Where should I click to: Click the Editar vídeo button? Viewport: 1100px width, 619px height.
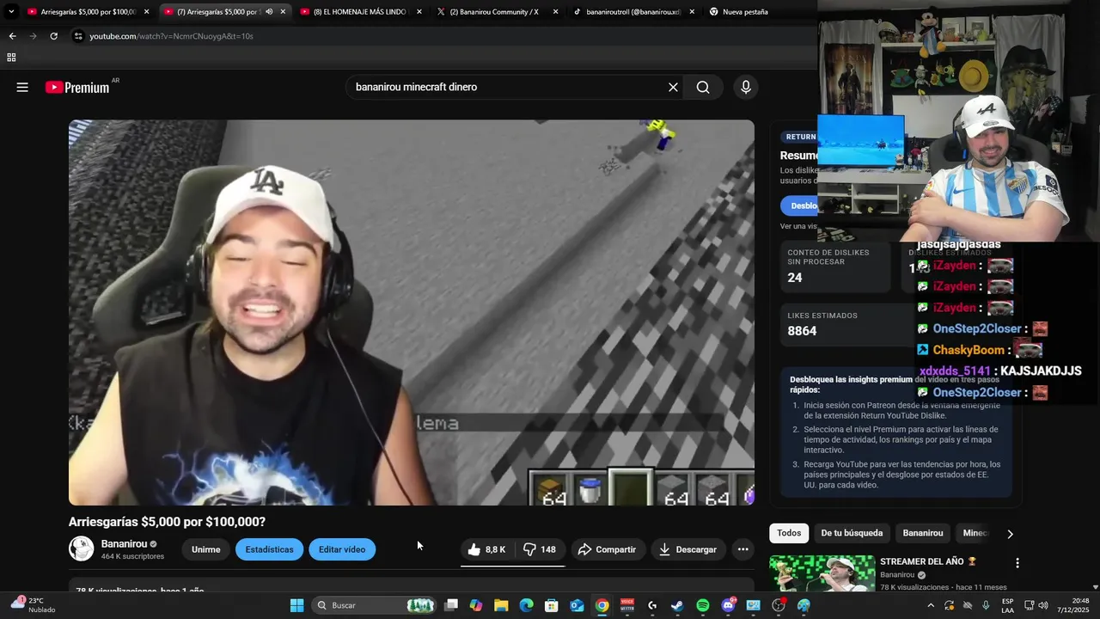pyautogui.click(x=342, y=549)
